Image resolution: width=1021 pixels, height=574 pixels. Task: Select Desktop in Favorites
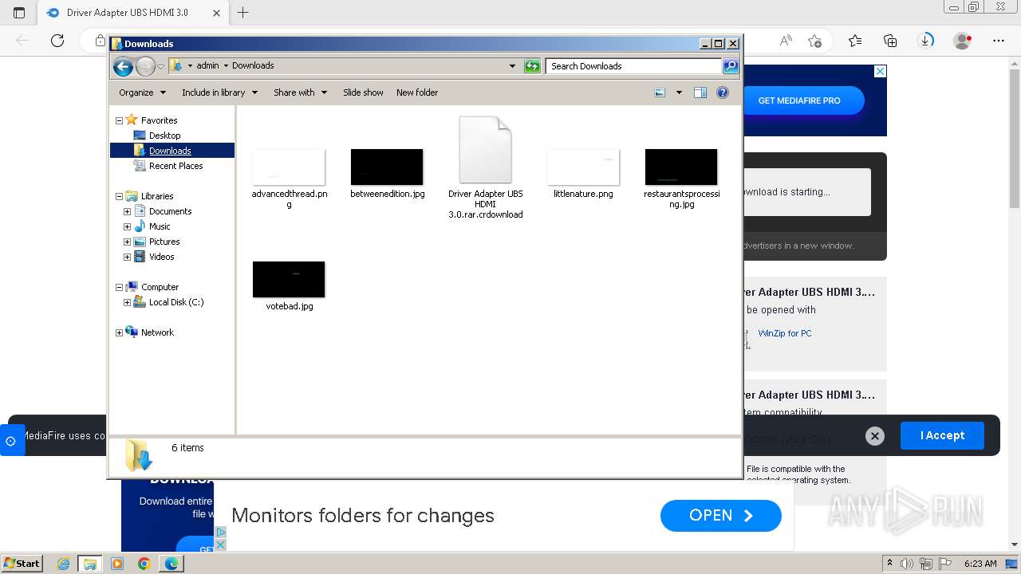(164, 136)
